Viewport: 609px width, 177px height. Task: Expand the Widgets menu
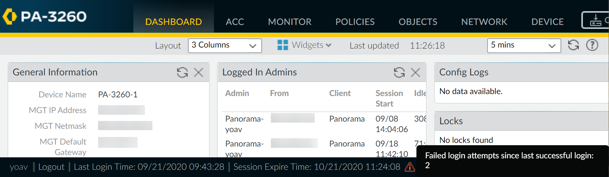click(304, 45)
